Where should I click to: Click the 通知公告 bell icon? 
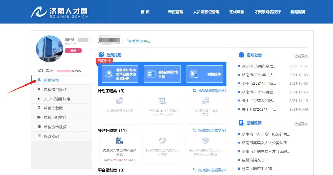[x=241, y=55]
